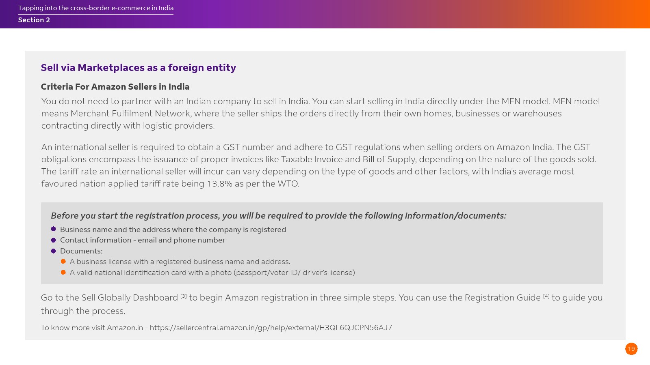Viewport: 650px width, 365px height.
Task: Click the Registration Guide text
Action: (x=503, y=298)
